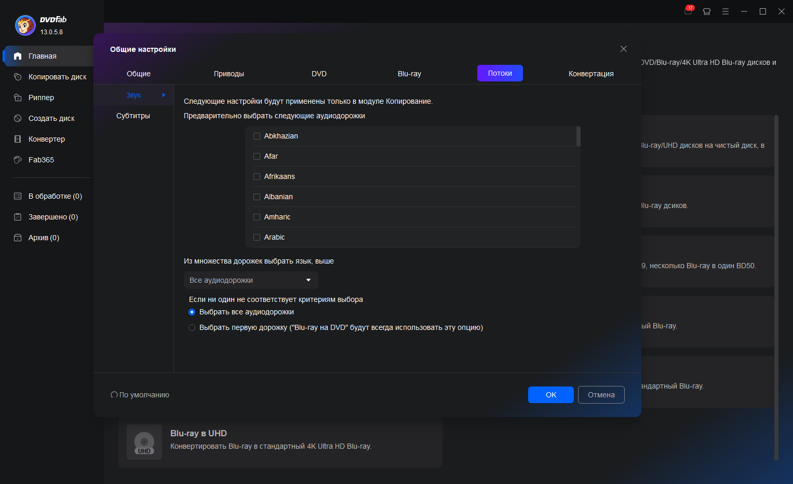Click the Архив archive icon

(x=18, y=238)
